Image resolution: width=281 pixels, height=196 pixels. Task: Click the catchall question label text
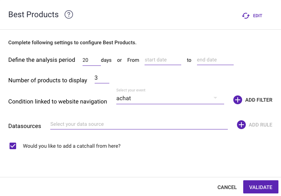pyautogui.click(x=72, y=146)
